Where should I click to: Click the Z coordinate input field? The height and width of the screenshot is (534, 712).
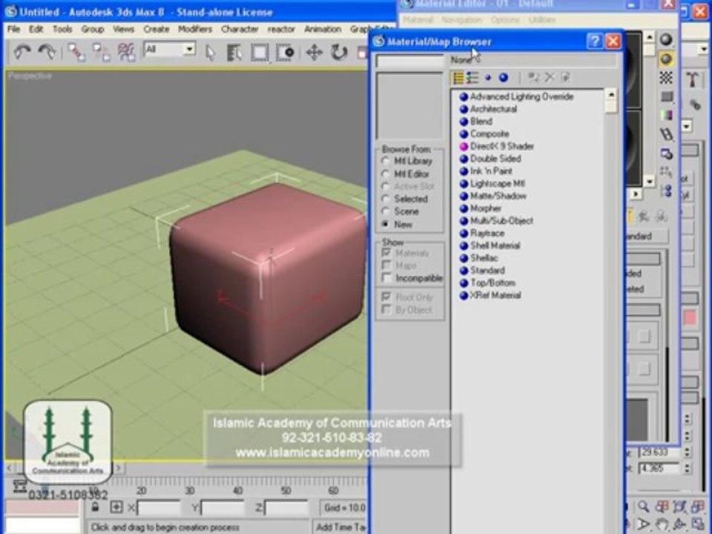click(x=286, y=507)
